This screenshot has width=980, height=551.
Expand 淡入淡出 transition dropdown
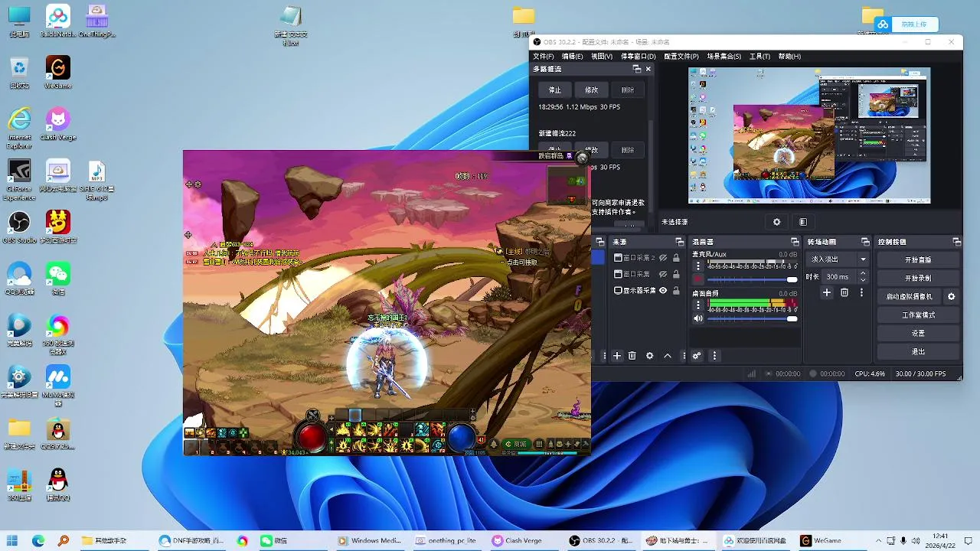click(x=838, y=259)
